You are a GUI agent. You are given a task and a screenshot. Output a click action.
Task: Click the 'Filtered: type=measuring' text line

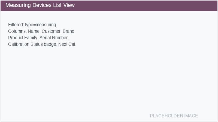tap(32, 25)
